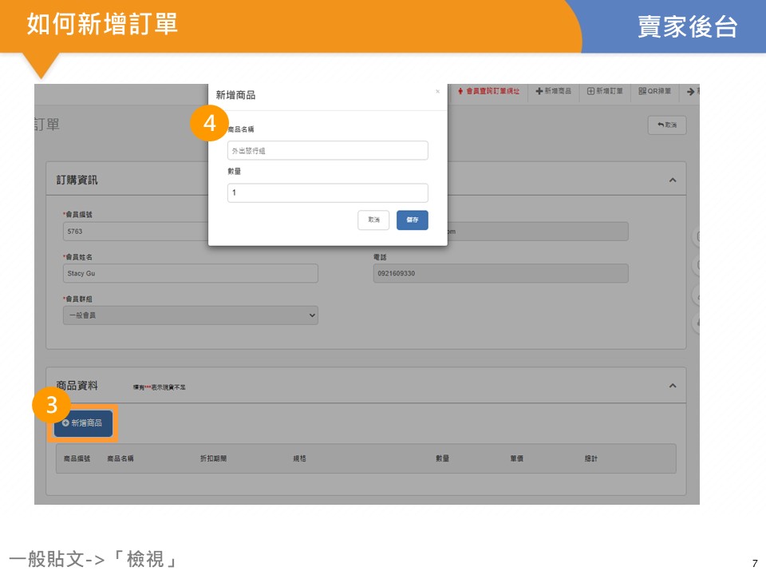Open the 會員群組 dropdown

pyautogui.click(x=190, y=315)
